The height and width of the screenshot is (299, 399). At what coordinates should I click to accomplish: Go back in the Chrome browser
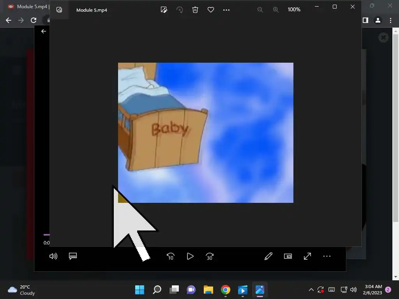(9, 20)
